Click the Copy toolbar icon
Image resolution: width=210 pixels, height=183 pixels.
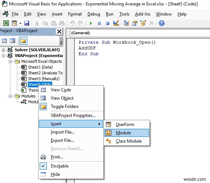[x=45, y=23]
